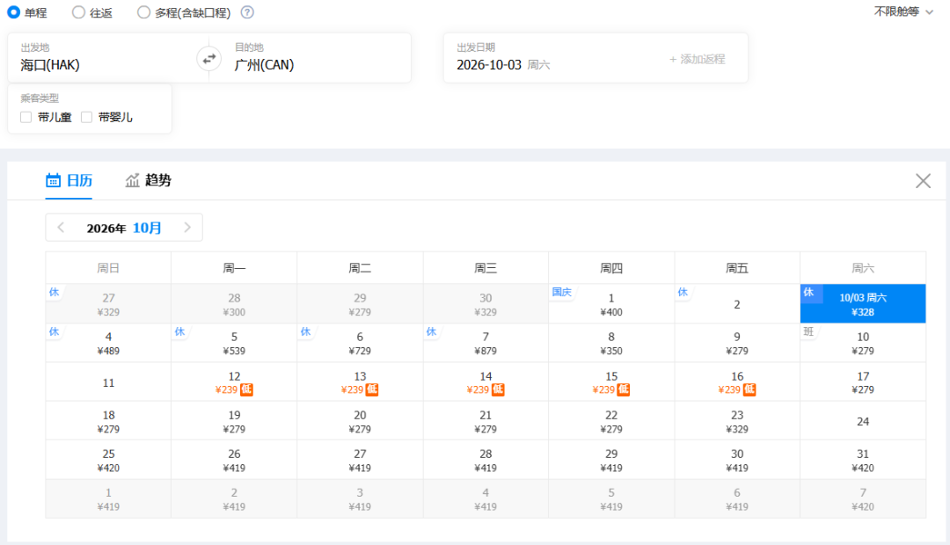Screen dimensions: 950x545
Task: Select October 26 priced ¥419
Action: click(234, 460)
